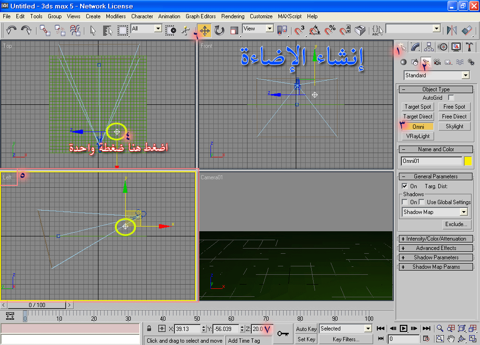This screenshot has width=480, height=345.
Task: Enable the Shadows On checkbox
Action: (x=405, y=202)
